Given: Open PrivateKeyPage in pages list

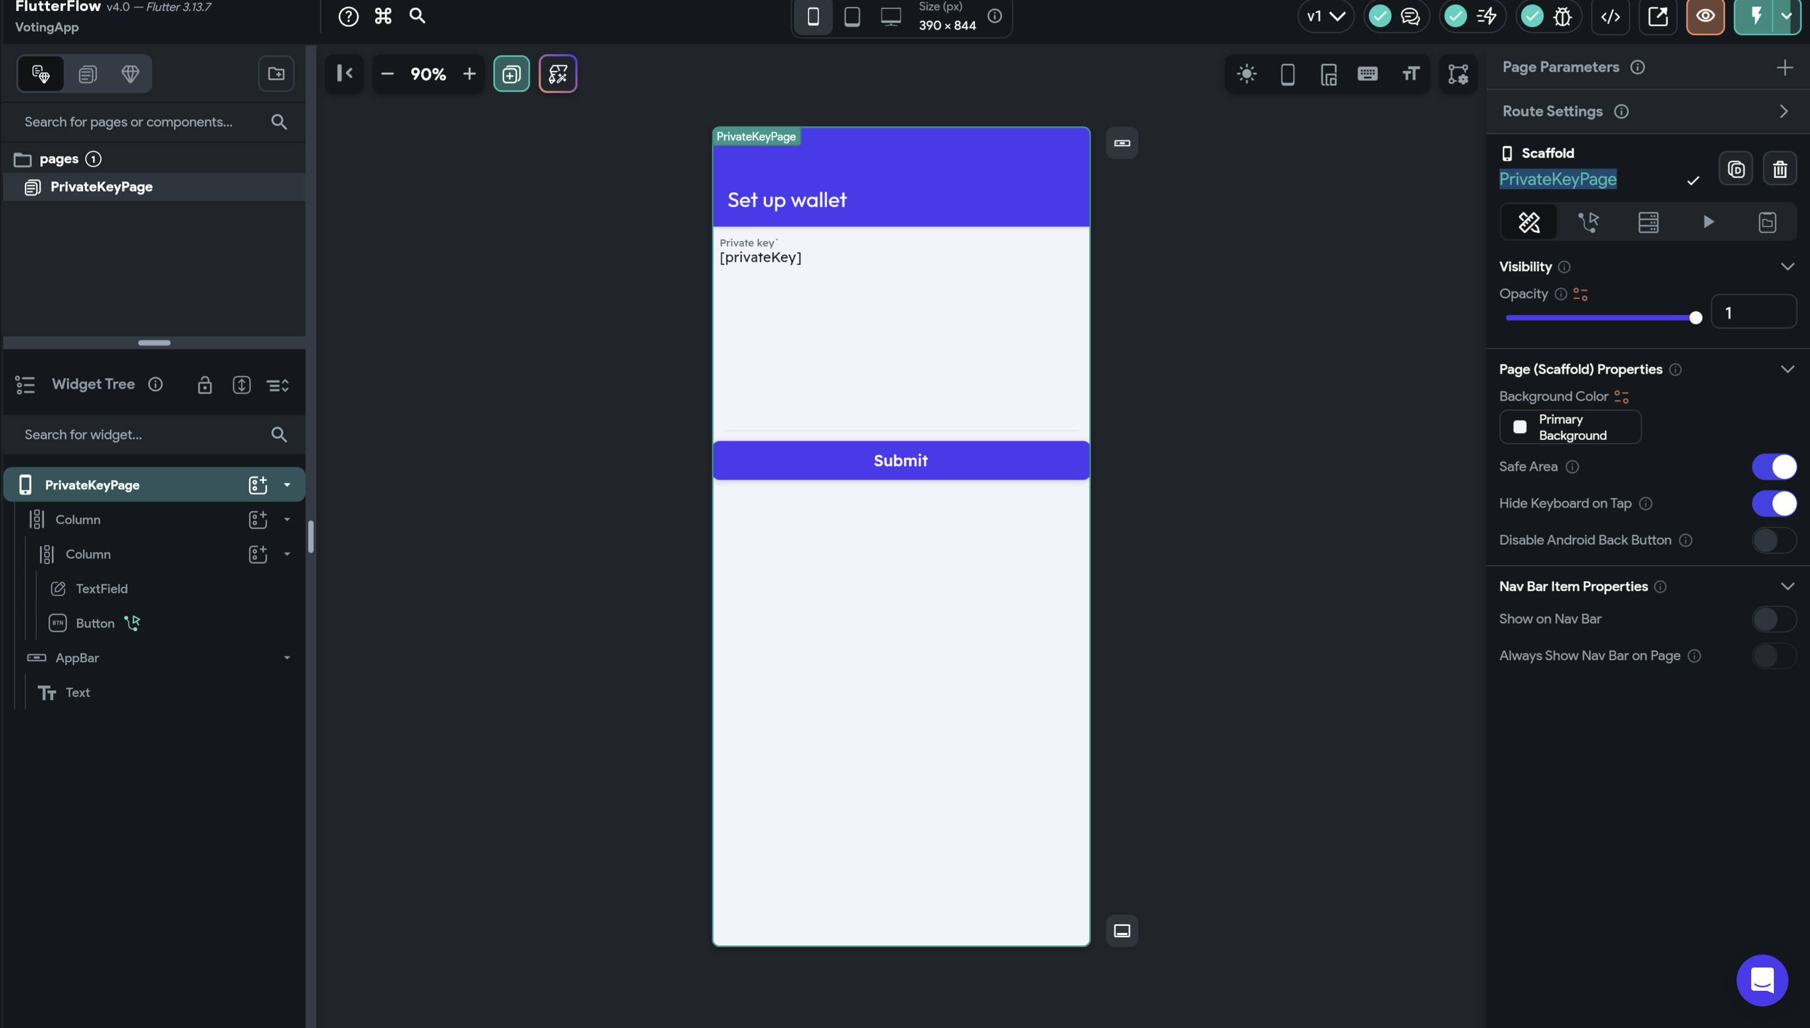Looking at the screenshot, I should (x=154, y=187).
